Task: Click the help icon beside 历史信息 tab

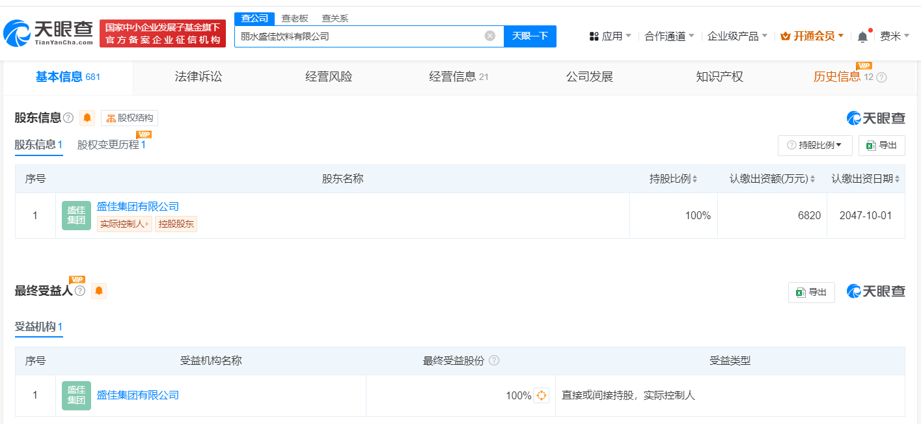Action: (x=881, y=77)
